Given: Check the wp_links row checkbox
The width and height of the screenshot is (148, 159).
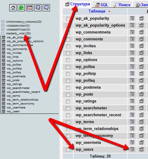Looking at the screenshot, I should 68,53.
